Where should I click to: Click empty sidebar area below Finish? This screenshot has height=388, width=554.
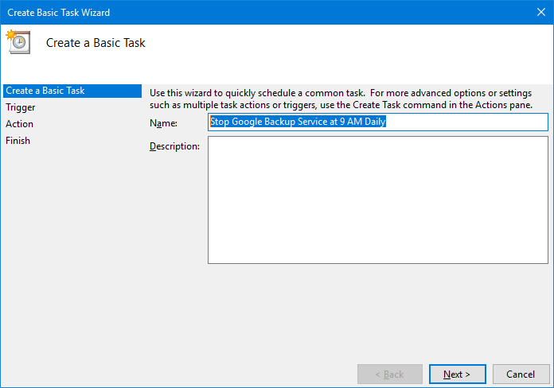click(72, 247)
